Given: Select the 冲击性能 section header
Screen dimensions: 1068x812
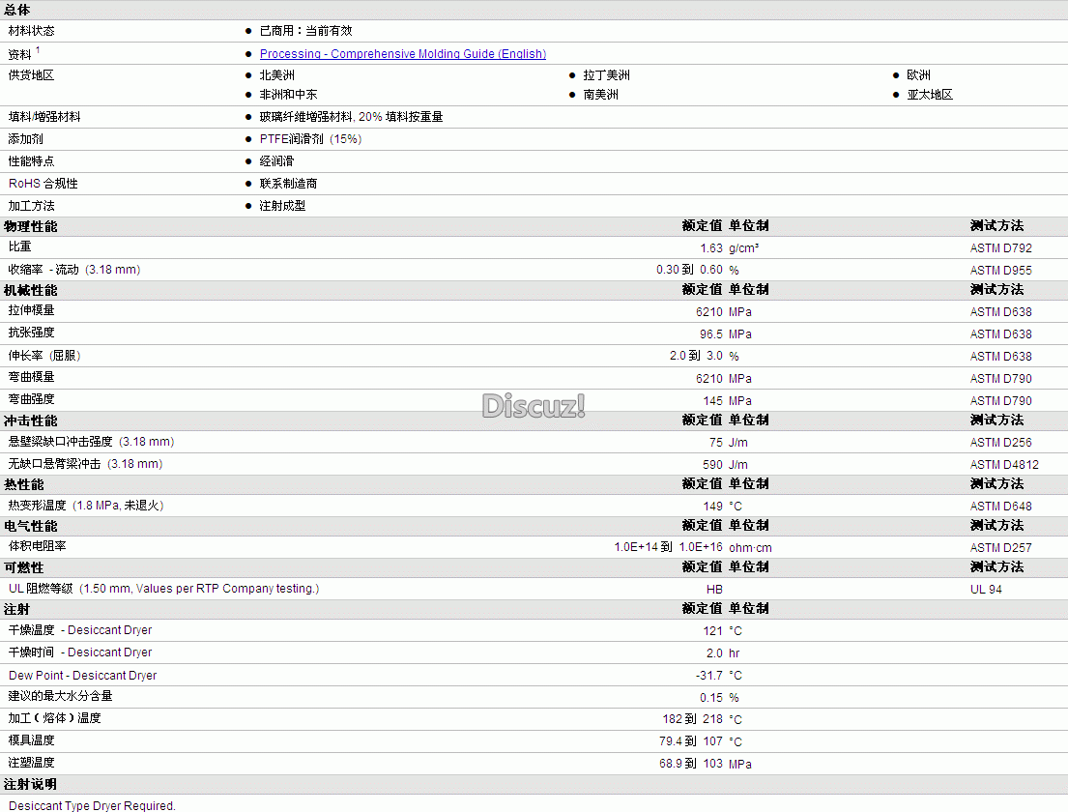Looking at the screenshot, I should coord(31,421).
